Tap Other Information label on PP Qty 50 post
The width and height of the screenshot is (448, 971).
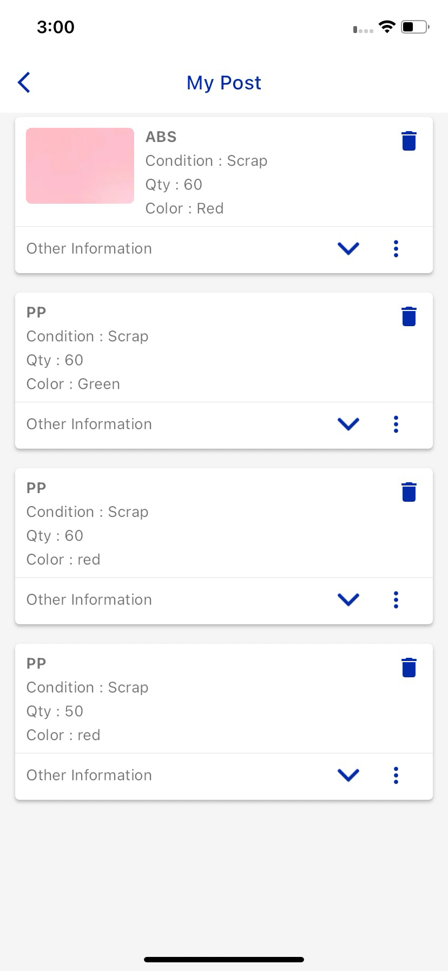coord(89,775)
